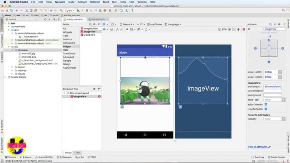Search Attributes with magnifier icon
Image resolution: width=290 pixels, height=163 pixels.
pos(271,24)
